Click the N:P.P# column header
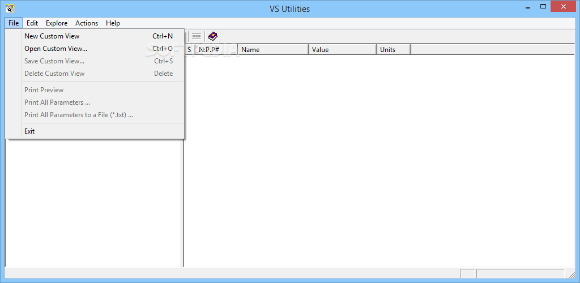 (x=216, y=49)
